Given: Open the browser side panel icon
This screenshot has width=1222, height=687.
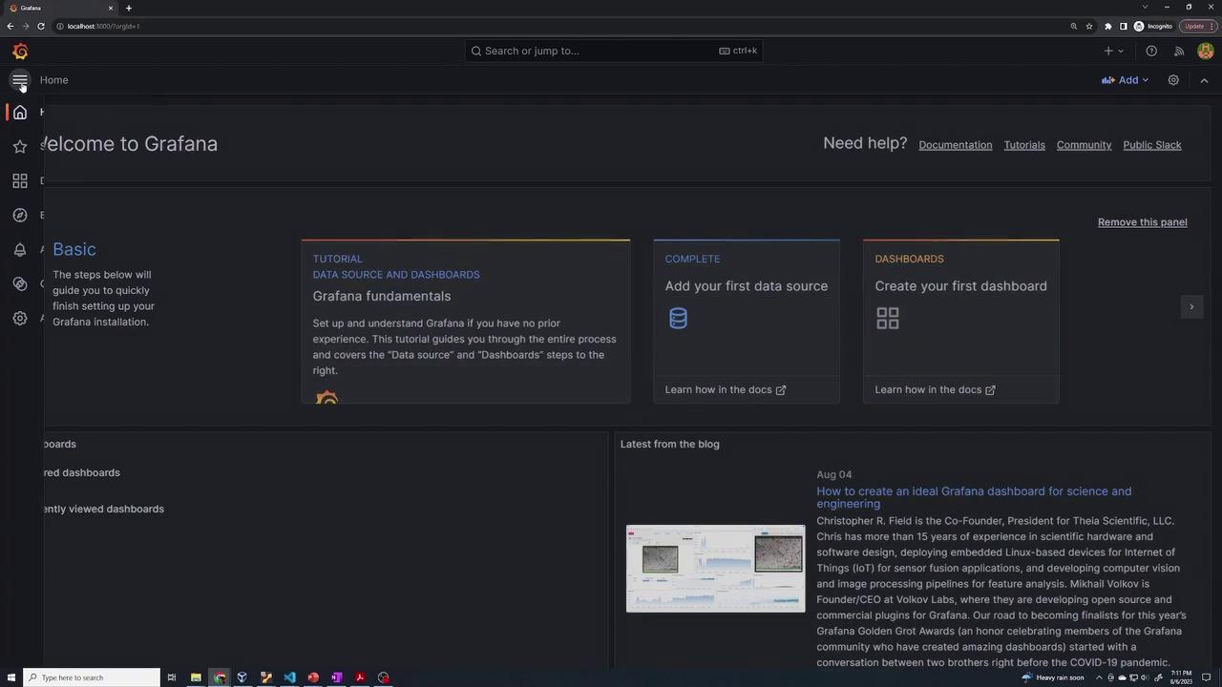Looking at the screenshot, I should pos(1124,26).
